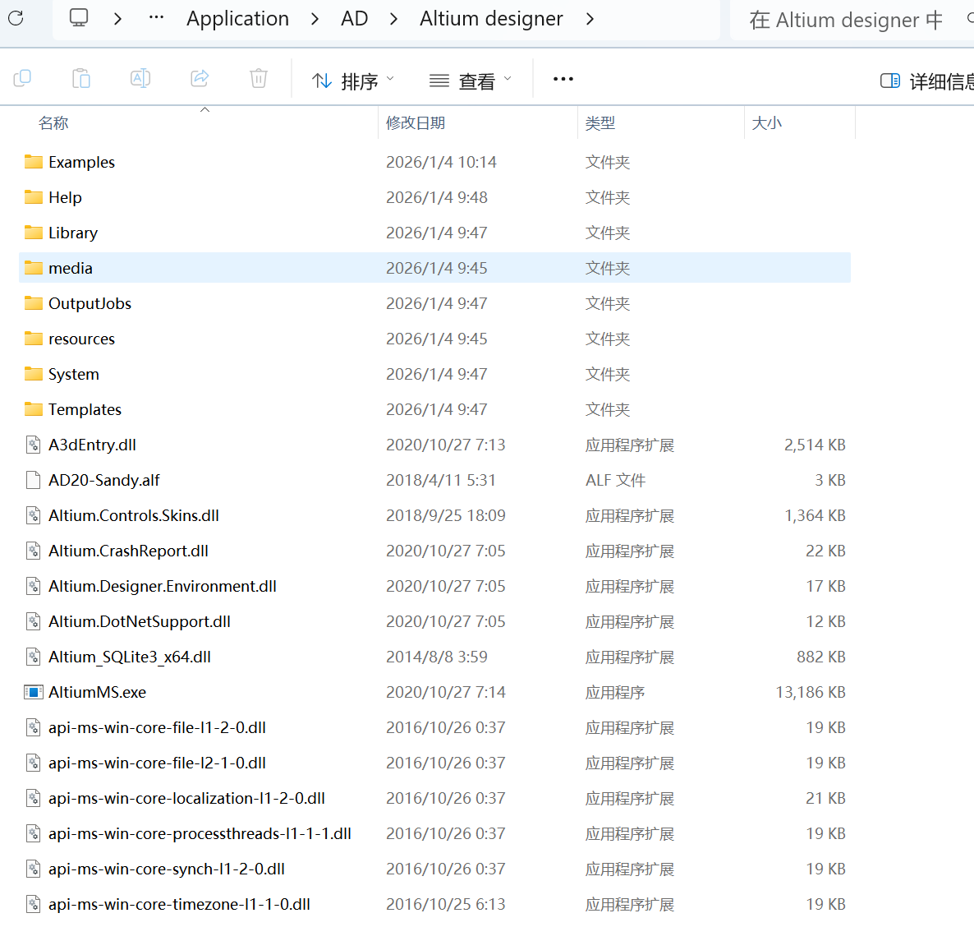This screenshot has width=974, height=927.
Task: Go to the AD breadcrumb segment
Action: tap(355, 19)
